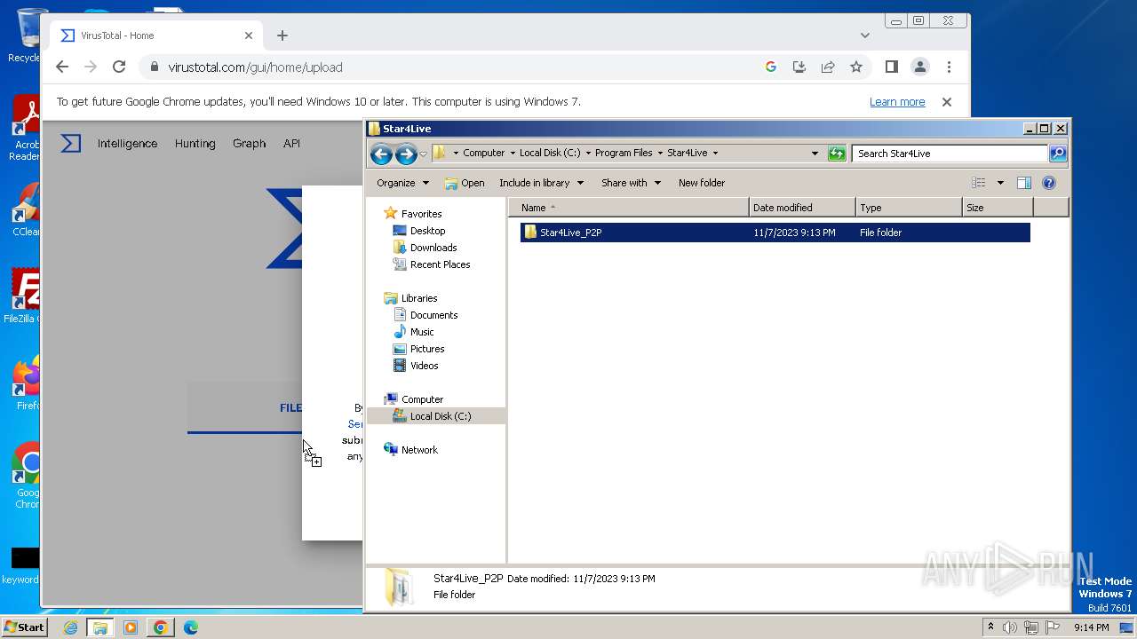Open the volume icon in system tray
Image resolution: width=1137 pixels, height=639 pixels.
coord(1010,627)
